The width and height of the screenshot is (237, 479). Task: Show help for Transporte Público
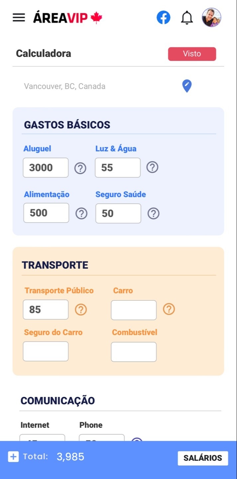click(81, 310)
